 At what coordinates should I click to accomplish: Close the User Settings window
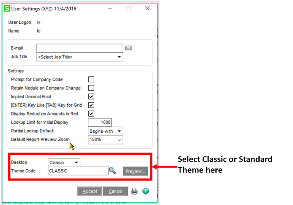147,8
